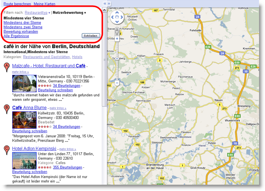The height and width of the screenshot is (191, 265).
Task: Click the zoom slider handle
Action: point(117,58)
